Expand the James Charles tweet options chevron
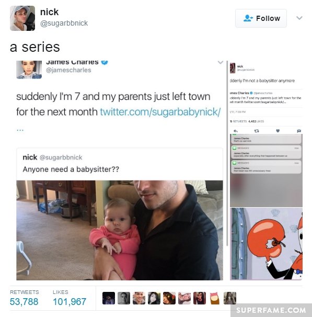Screen dimensions: 312x317 click(x=221, y=62)
